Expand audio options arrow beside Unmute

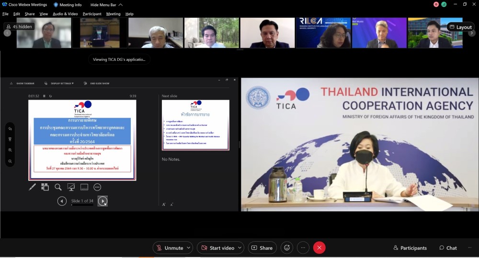pyautogui.click(x=189, y=248)
